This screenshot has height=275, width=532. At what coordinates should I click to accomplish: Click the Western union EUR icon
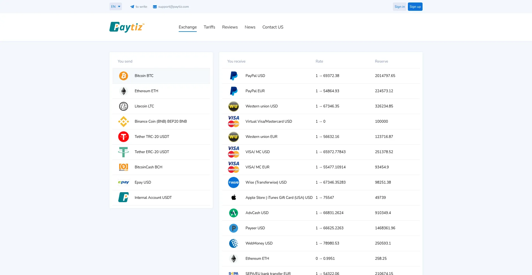click(x=234, y=137)
